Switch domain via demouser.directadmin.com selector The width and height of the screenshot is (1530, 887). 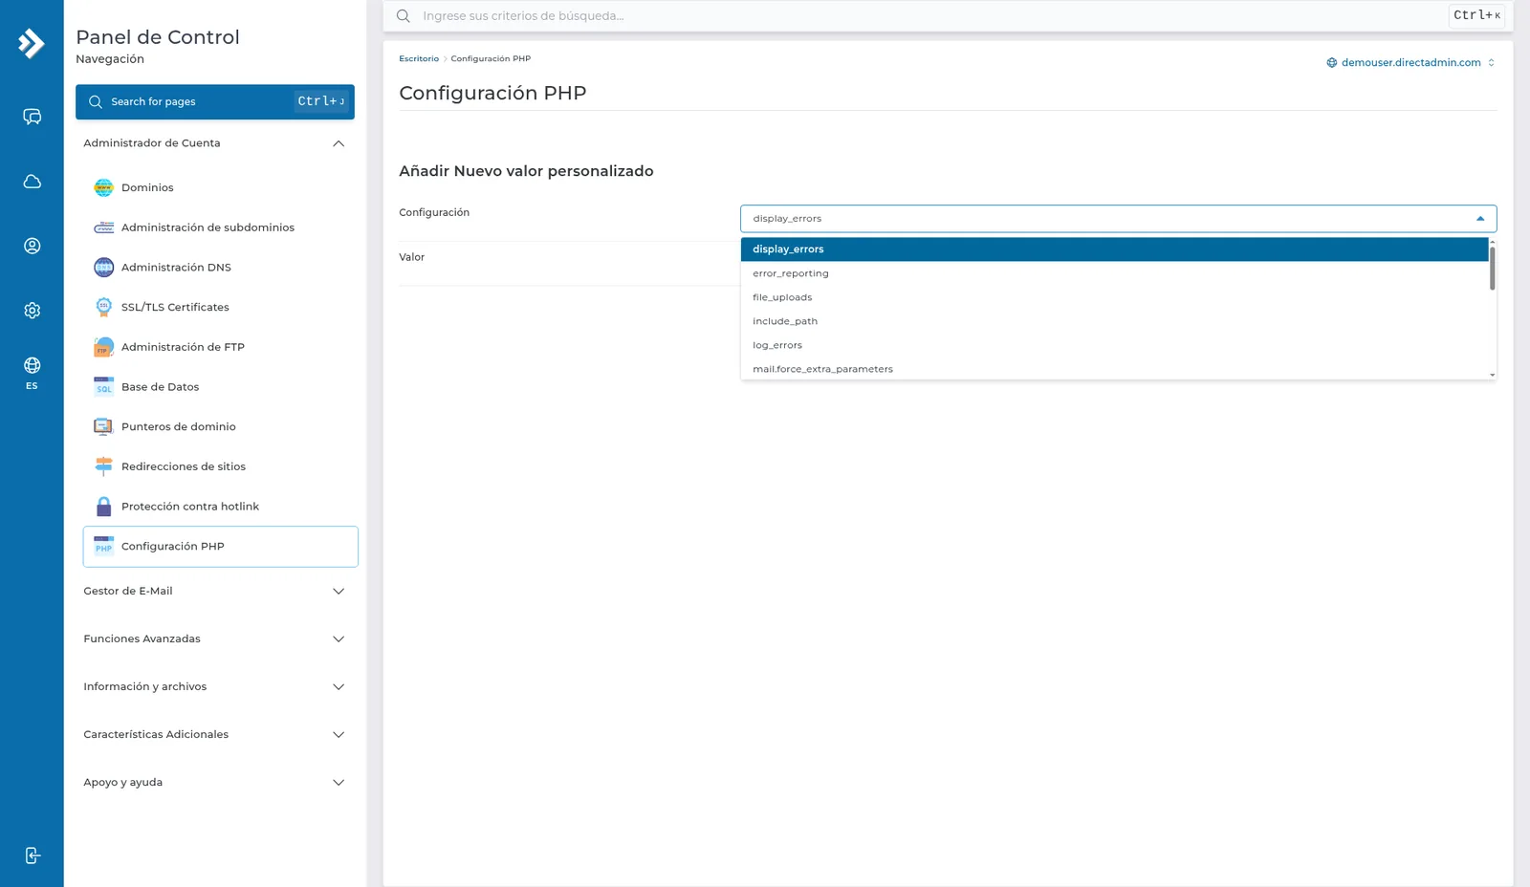tap(1410, 62)
